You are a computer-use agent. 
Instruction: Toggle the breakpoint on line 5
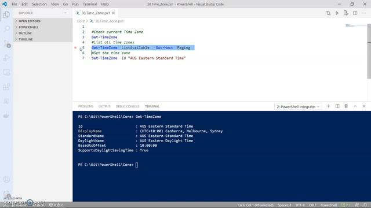coord(75,47)
